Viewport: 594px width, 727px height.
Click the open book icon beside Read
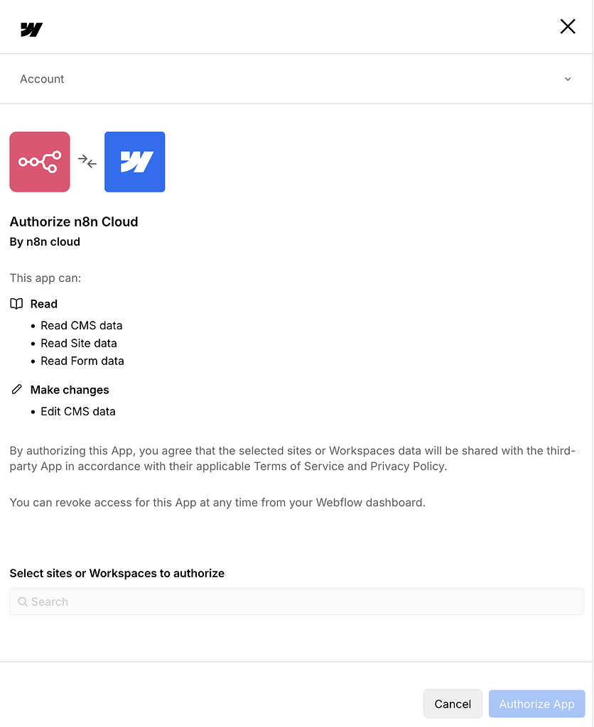(x=16, y=303)
